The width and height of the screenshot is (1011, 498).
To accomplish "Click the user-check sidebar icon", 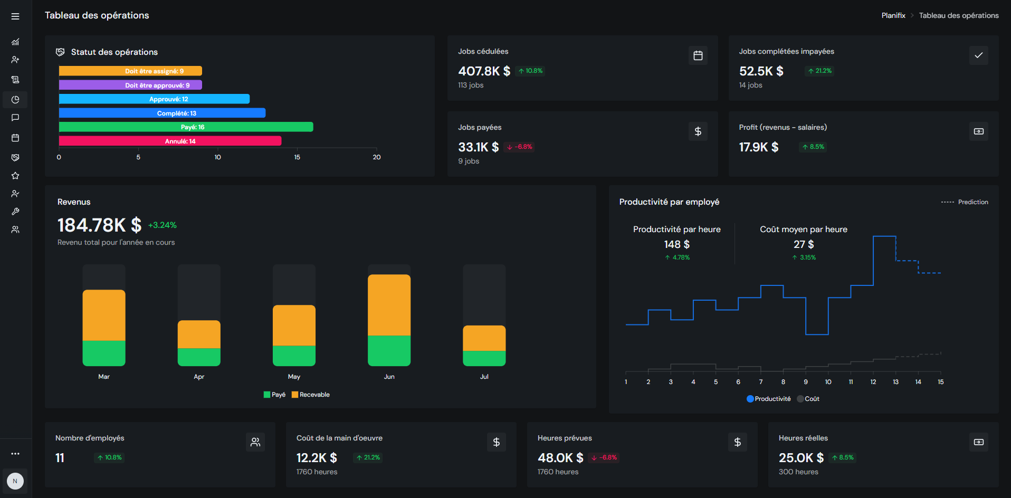I will click(15, 194).
